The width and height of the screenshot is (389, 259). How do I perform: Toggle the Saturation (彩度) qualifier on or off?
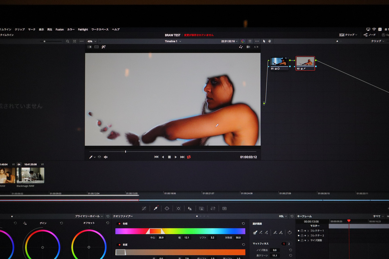(120, 245)
